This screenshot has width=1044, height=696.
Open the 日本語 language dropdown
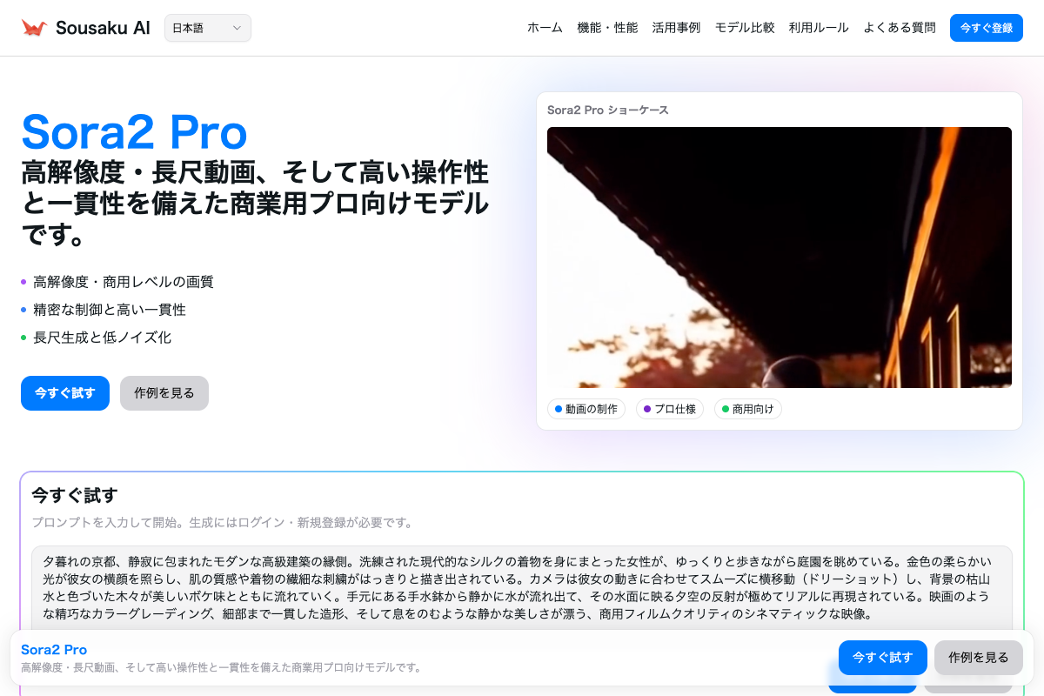tap(207, 28)
